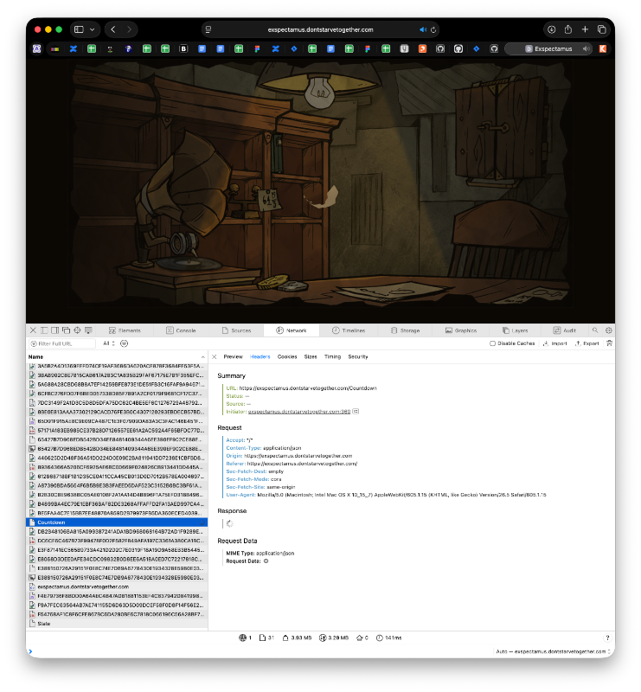
Task: Select the Exspectamus pinned tab
Action: (x=549, y=49)
